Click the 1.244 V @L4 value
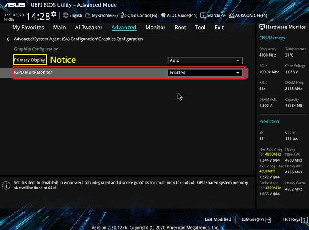This screenshot has width=309, height=230. (269, 160)
